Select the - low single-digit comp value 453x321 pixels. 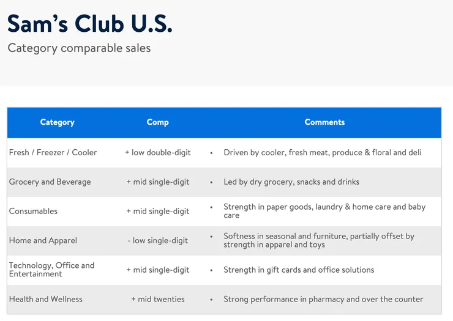[x=158, y=240]
